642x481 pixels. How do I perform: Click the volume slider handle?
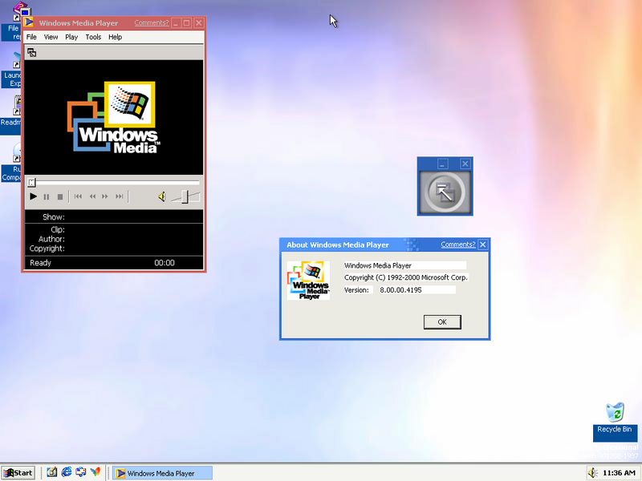[185, 196]
